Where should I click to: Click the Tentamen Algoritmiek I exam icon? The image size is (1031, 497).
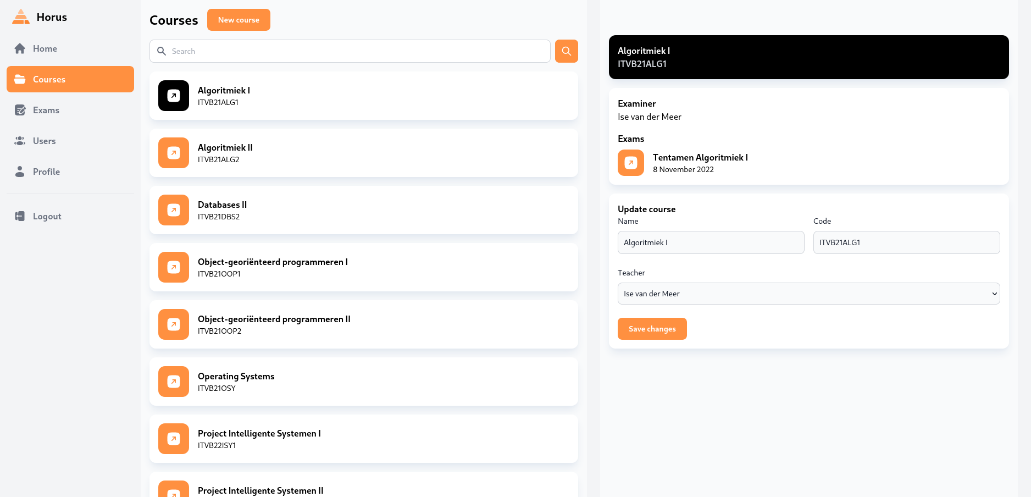(630, 163)
